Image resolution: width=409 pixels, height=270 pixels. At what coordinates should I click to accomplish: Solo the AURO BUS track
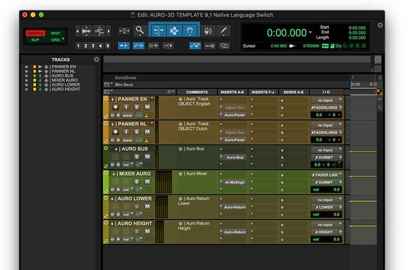137,156
